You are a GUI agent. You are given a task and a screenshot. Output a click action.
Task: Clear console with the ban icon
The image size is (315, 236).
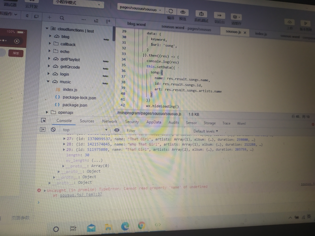pos(53,129)
